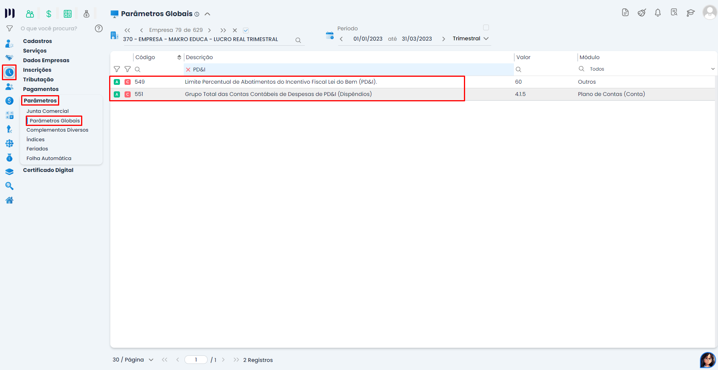Toggle the checkbox beside company navigation

[246, 30]
